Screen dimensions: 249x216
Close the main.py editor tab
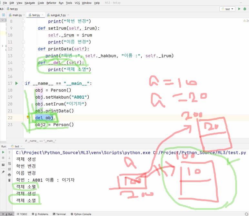[x=24, y=15]
